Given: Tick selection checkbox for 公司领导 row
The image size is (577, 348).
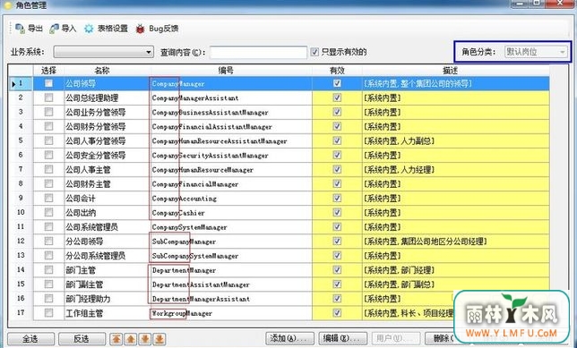Looking at the screenshot, I should (x=48, y=83).
